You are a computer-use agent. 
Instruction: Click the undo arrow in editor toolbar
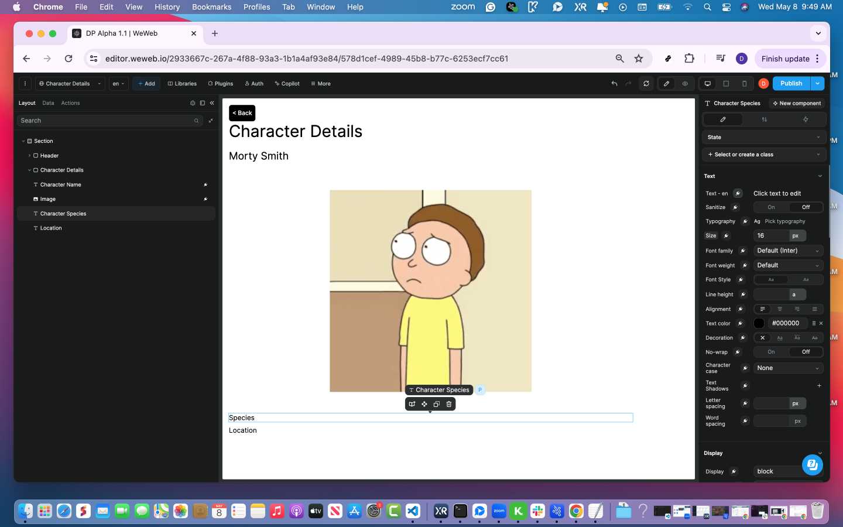(x=614, y=84)
